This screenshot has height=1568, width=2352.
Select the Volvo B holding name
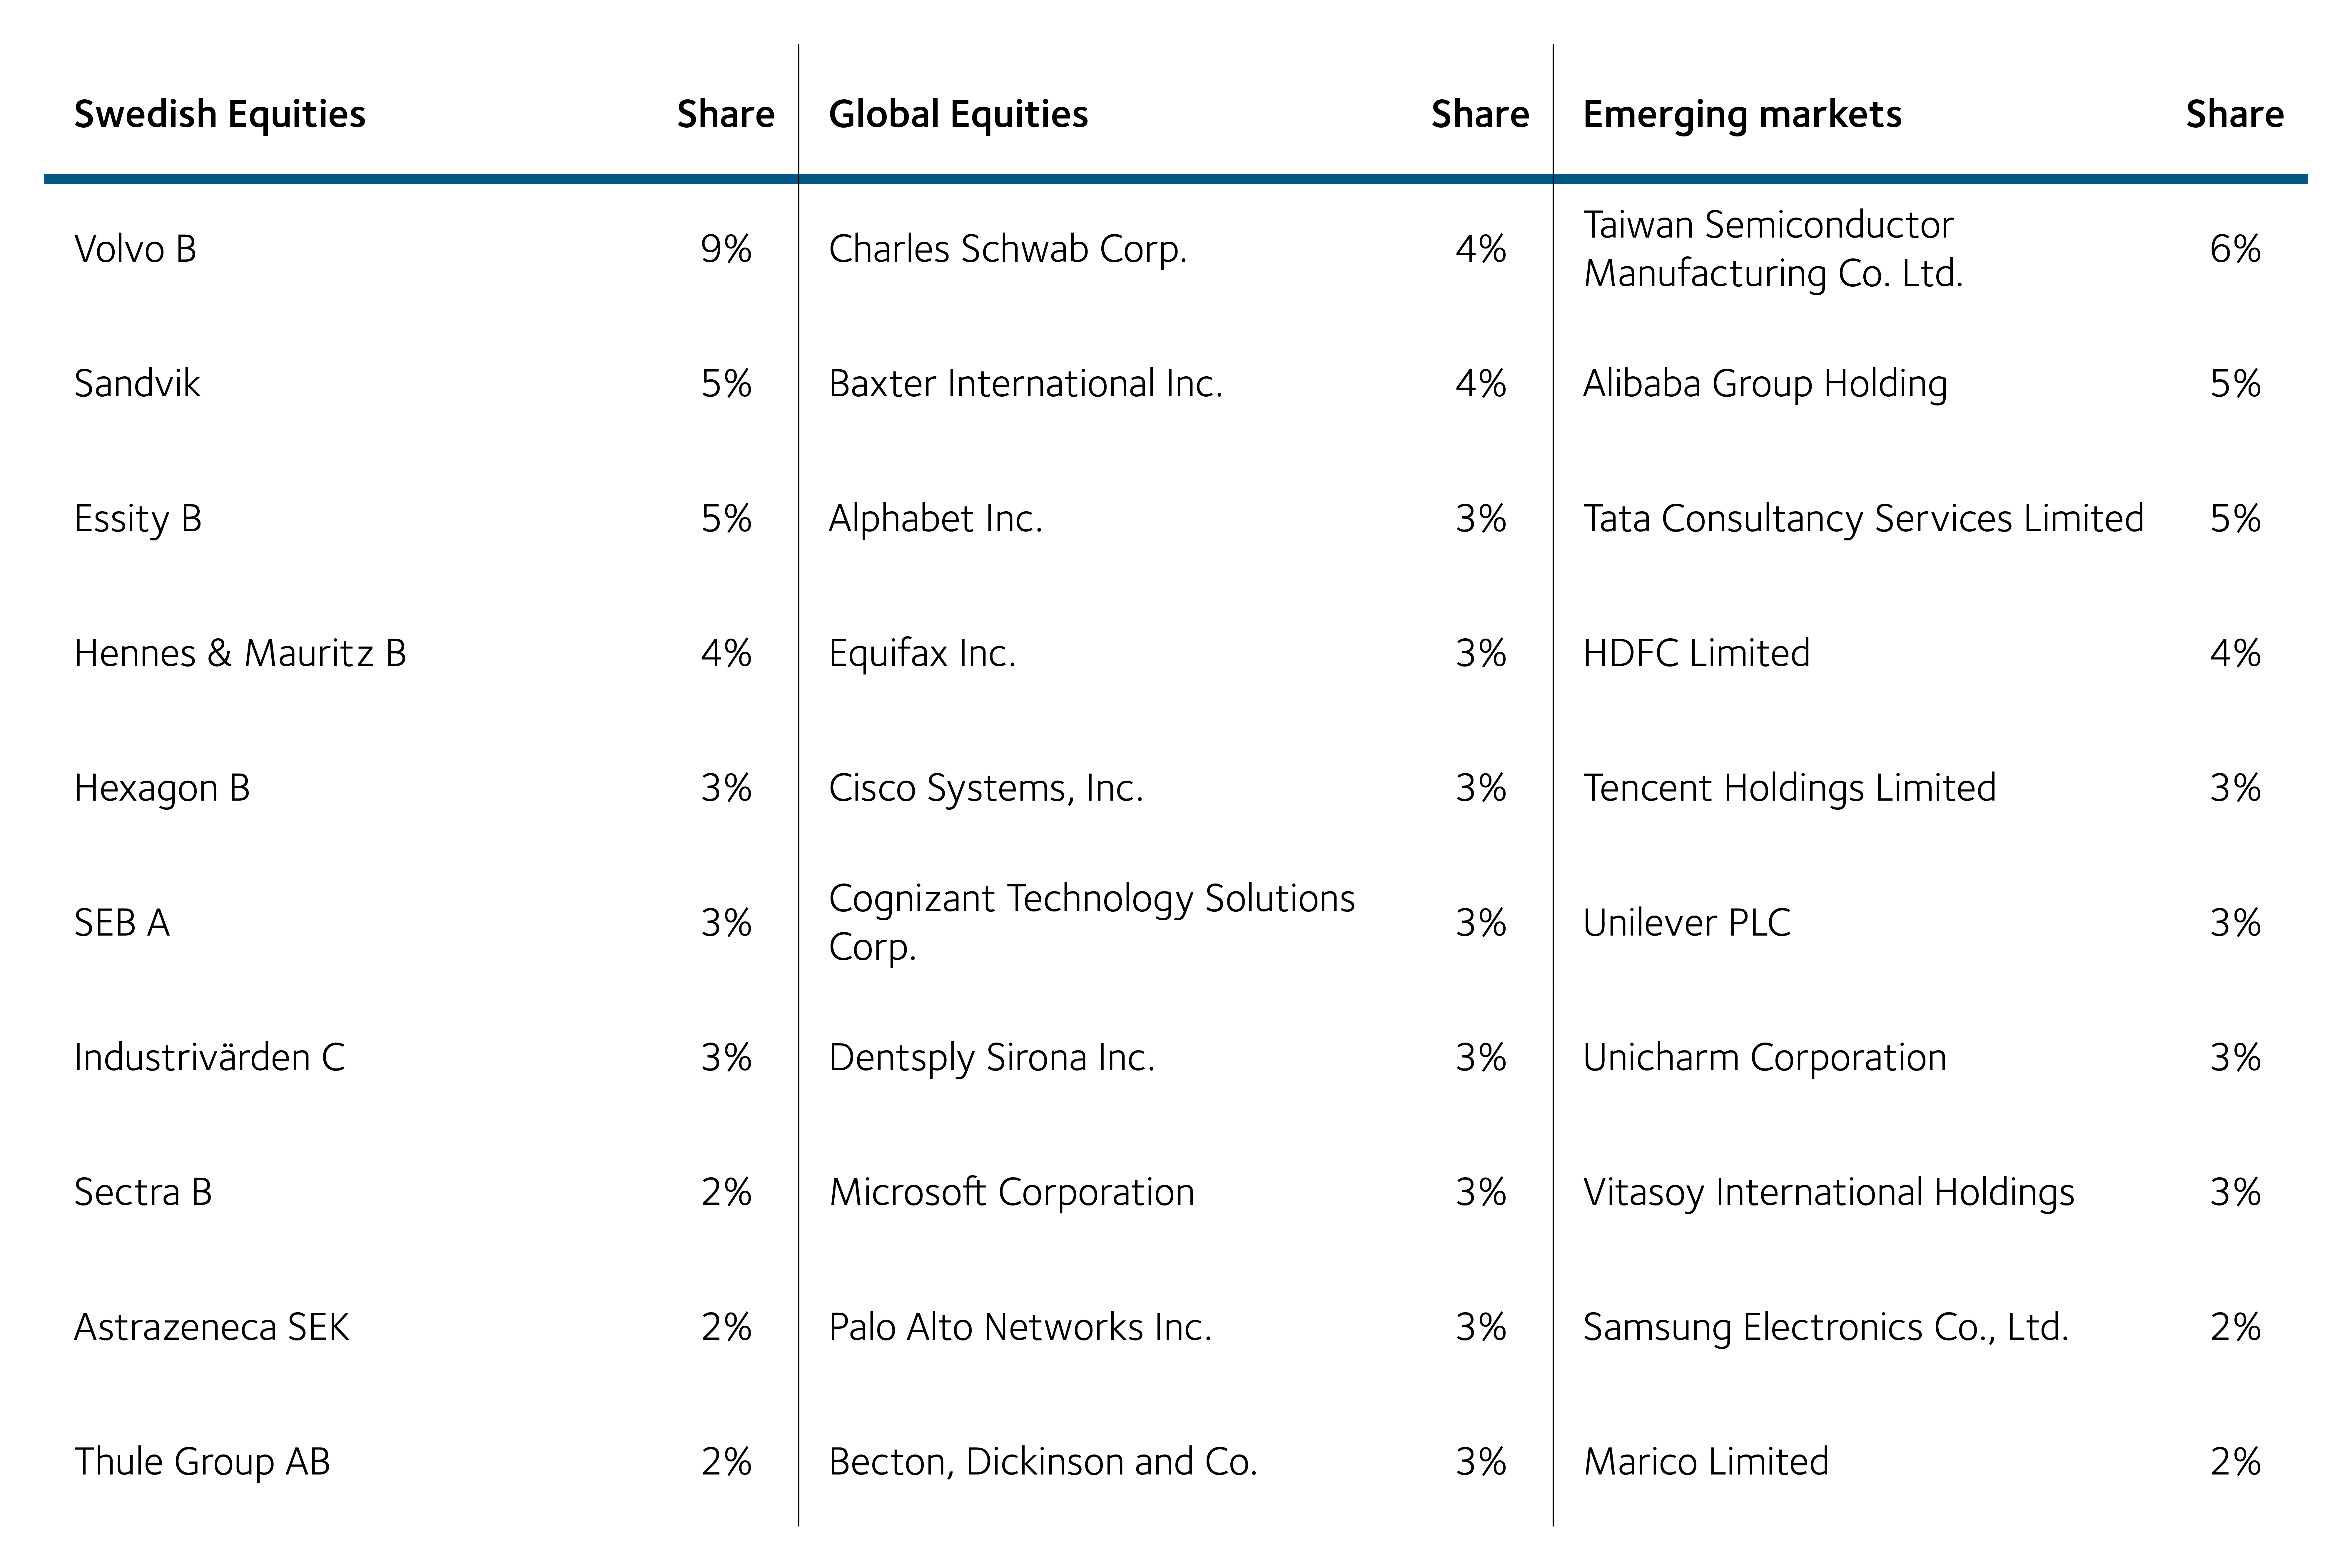tap(135, 249)
